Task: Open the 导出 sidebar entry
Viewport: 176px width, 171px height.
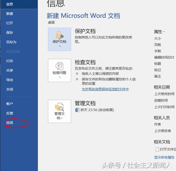Action: click(x=19, y=80)
